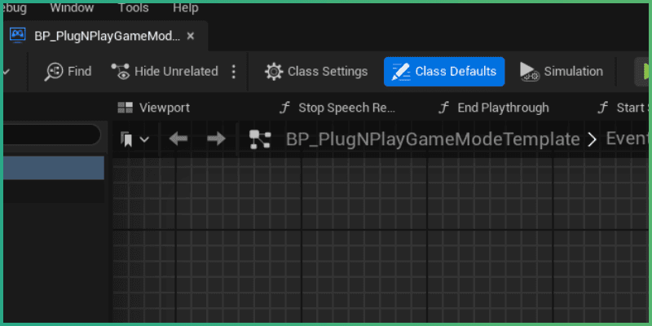Click the Find button label
Viewport: 652px width, 326px height.
pos(79,72)
